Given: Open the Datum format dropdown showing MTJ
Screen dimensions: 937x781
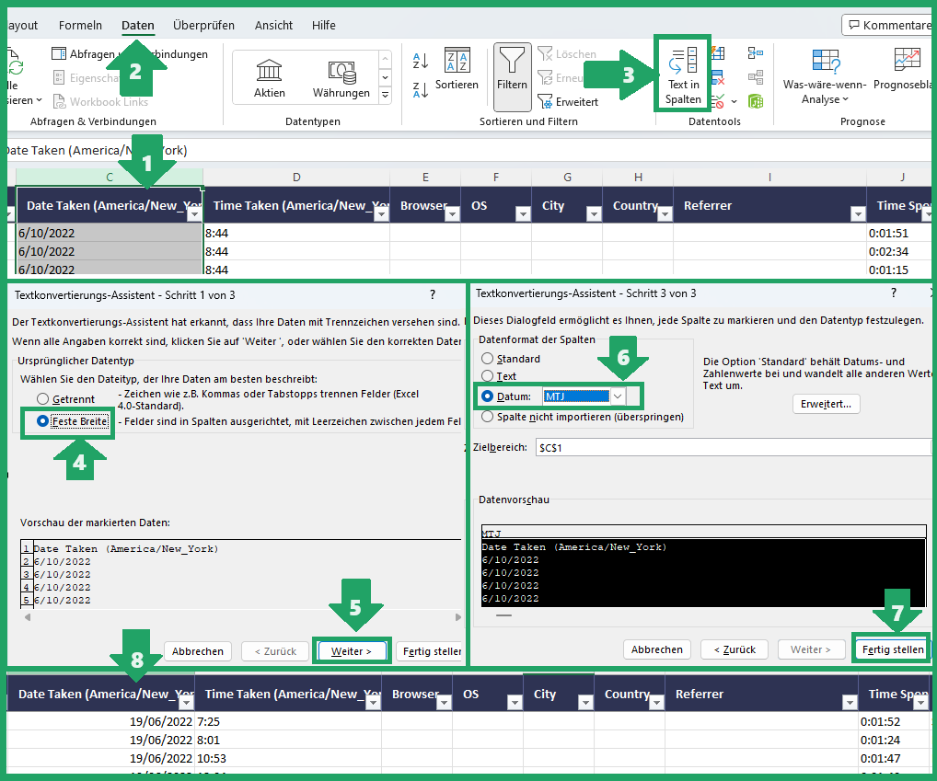Looking at the screenshot, I should (x=618, y=396).
